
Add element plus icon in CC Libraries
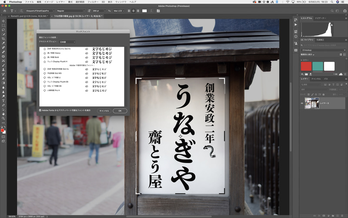pyautogui.click(x=302, y=74)
